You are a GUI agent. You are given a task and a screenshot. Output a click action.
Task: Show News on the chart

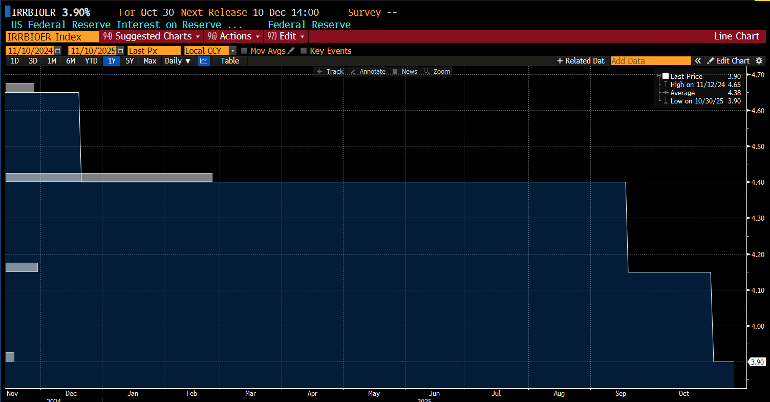[404, 72]
